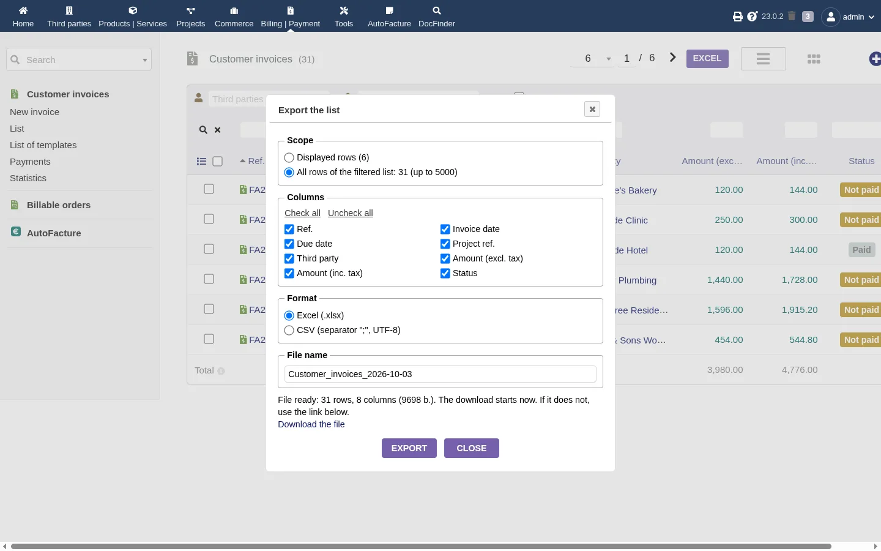Toggle Amount (excl. tax) checkbox
Image resolution: width=881 pixels, height=551 pixels.
(x=445, y=258)
